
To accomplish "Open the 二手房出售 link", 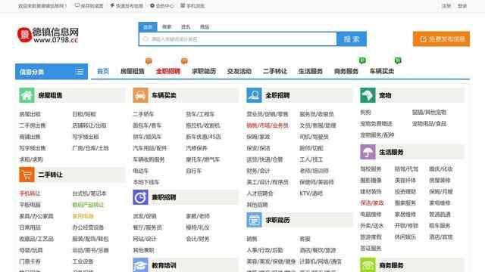I will coord(33,125).
